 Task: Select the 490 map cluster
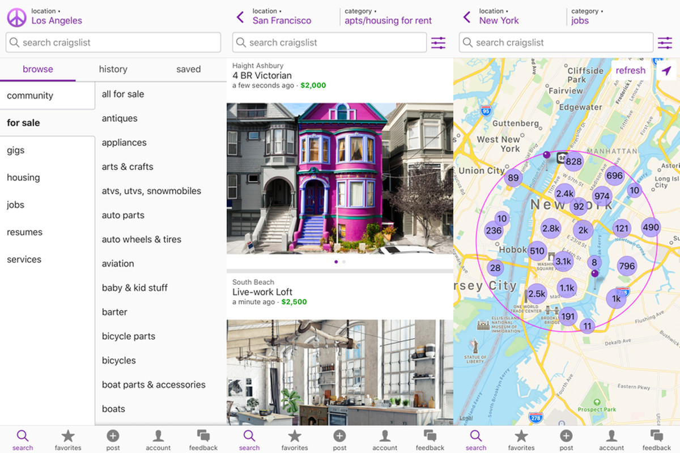(651, 228)
